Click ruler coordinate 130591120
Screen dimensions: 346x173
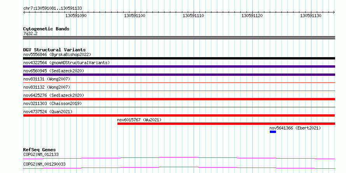pyautogui.click(x=252, y=16)
